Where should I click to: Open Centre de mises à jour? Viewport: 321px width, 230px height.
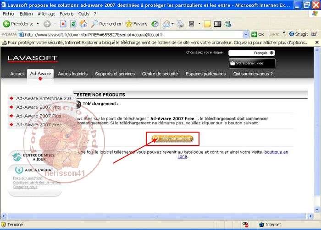[34, 157]
